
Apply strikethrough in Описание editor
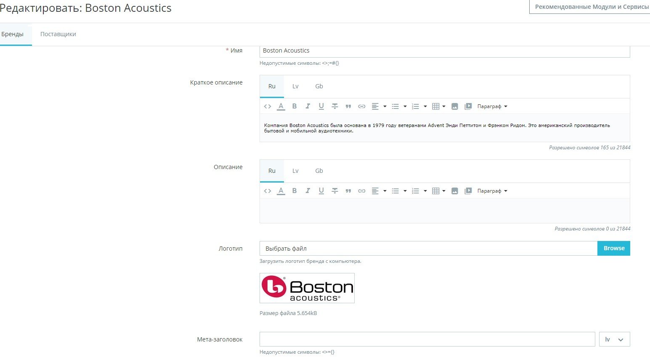(x=335, y=191)
